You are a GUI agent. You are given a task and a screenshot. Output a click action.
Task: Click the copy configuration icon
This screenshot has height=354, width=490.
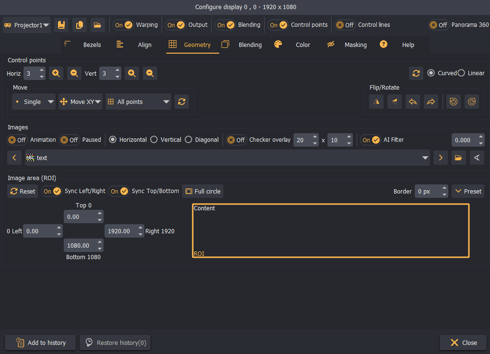coord(80,25)
